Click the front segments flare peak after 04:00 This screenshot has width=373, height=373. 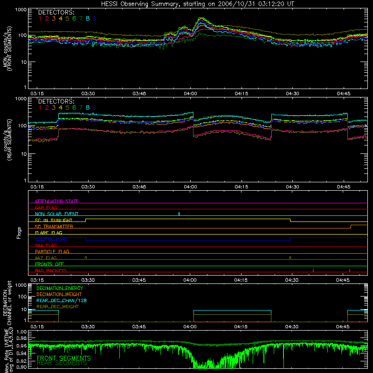[201, 18]
